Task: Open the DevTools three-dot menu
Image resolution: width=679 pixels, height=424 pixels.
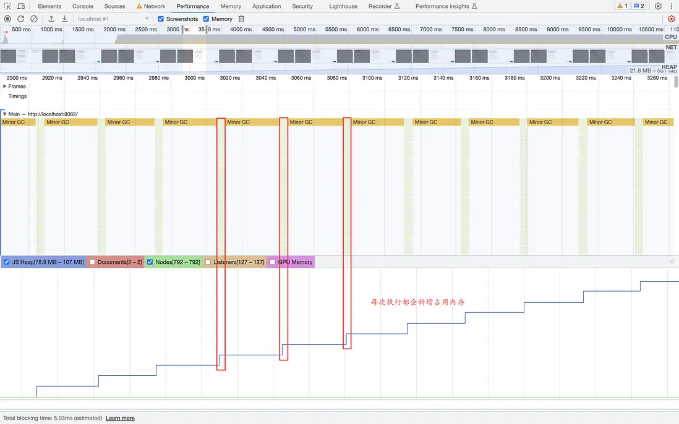Action: (671, 6)
